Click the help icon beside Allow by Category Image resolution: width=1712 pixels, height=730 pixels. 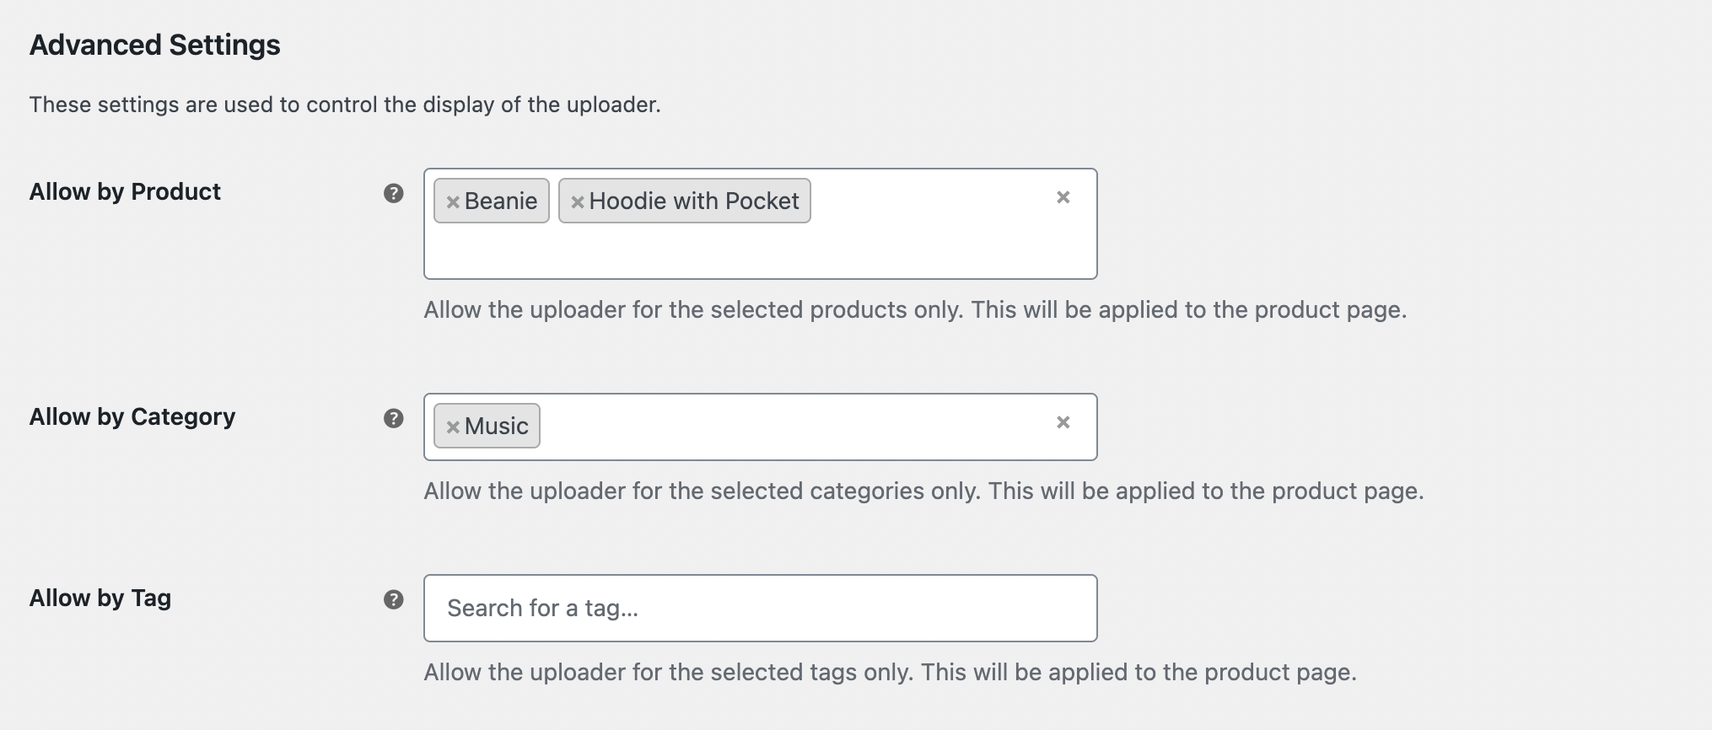(393, 416)
